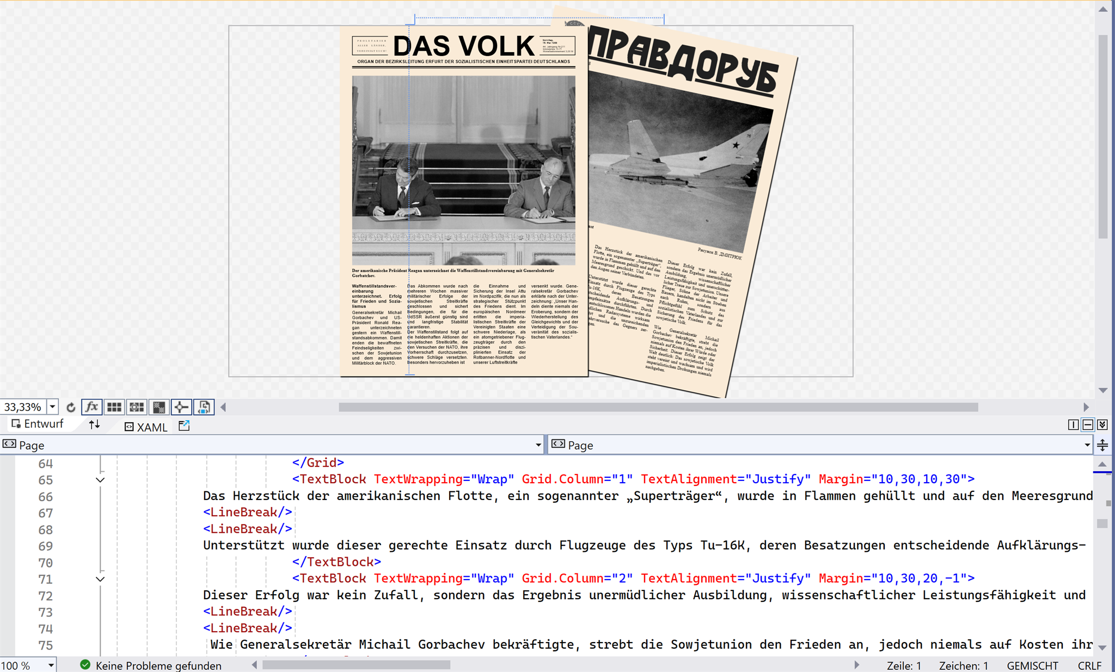
Task: Toggle the fx effects button
Action: pyautogui.click(x=91, y=407)
